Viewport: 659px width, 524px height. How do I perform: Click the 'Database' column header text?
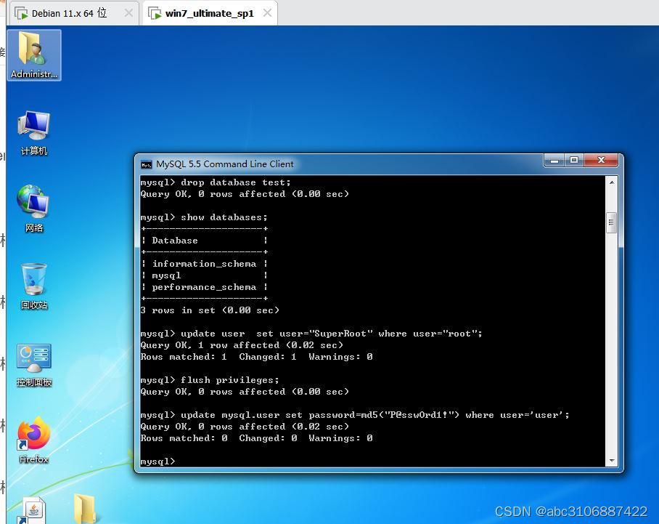175,241
